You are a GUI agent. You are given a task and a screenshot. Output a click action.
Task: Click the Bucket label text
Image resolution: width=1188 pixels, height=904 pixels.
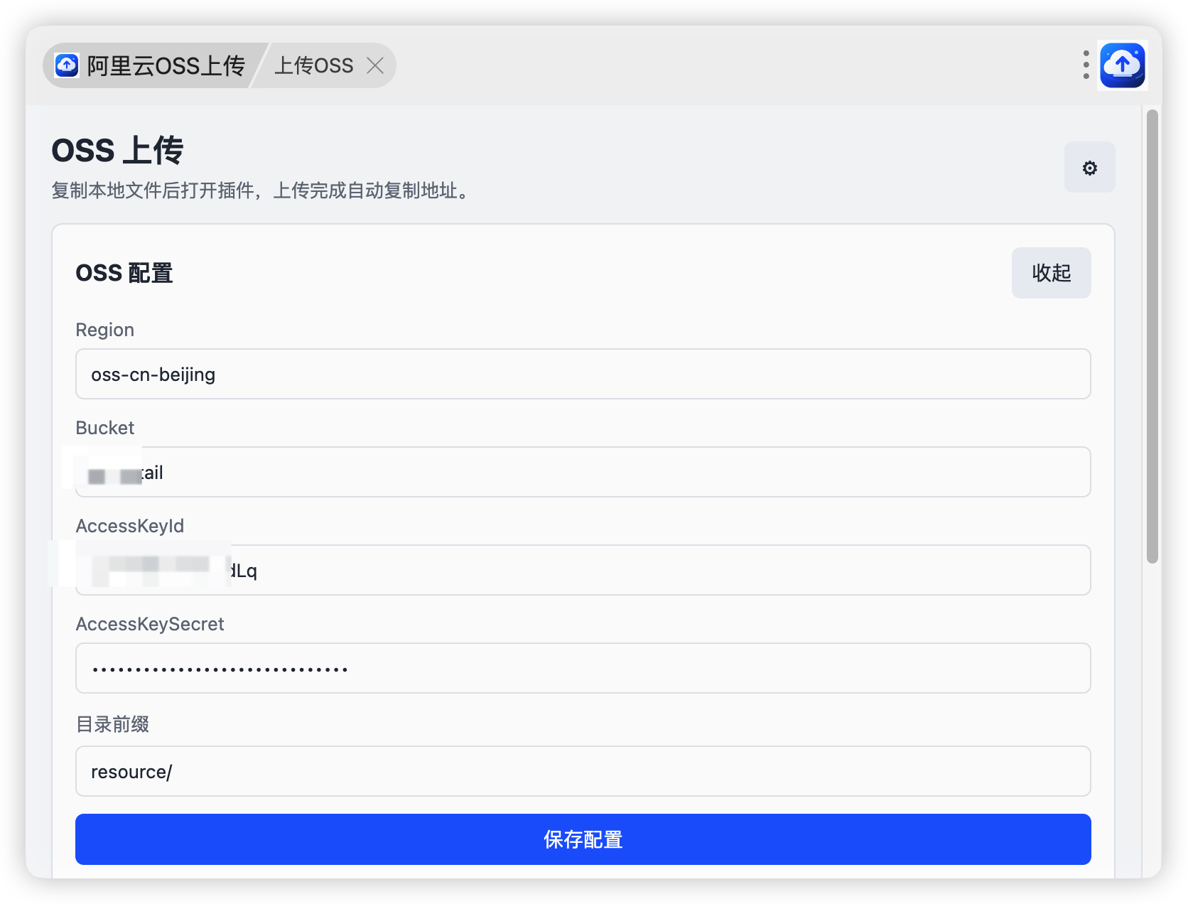105,428
